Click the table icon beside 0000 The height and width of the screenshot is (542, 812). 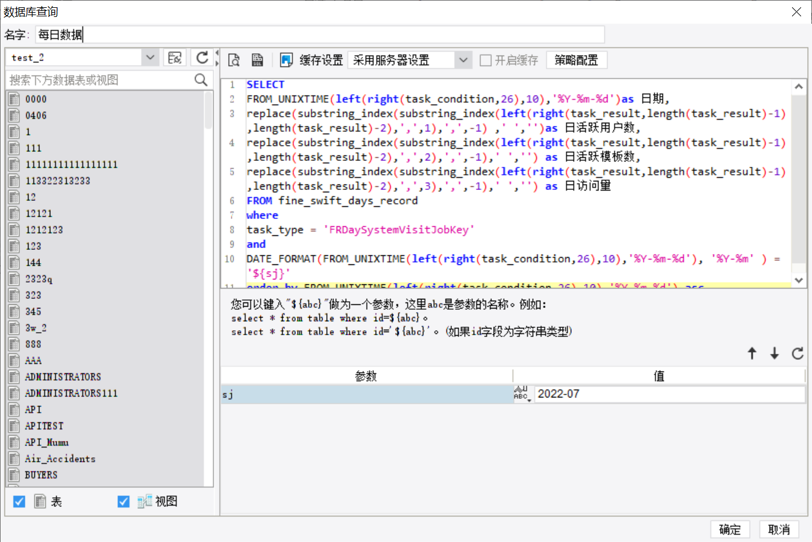(14, 99)
